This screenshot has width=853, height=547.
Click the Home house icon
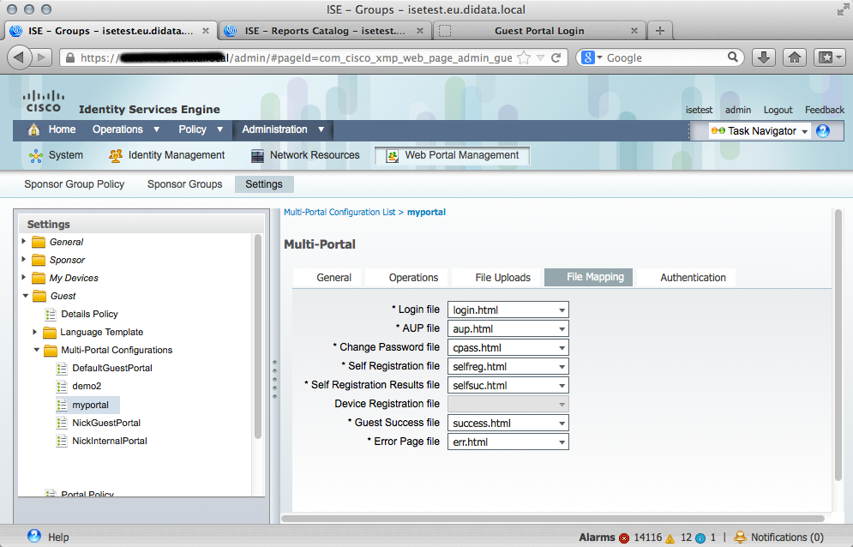pyautogui.click(x=33, y=129)
